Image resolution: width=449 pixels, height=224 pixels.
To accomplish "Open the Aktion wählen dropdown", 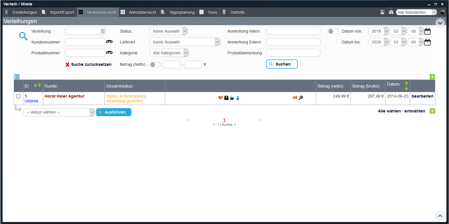I will coord(59,112).
